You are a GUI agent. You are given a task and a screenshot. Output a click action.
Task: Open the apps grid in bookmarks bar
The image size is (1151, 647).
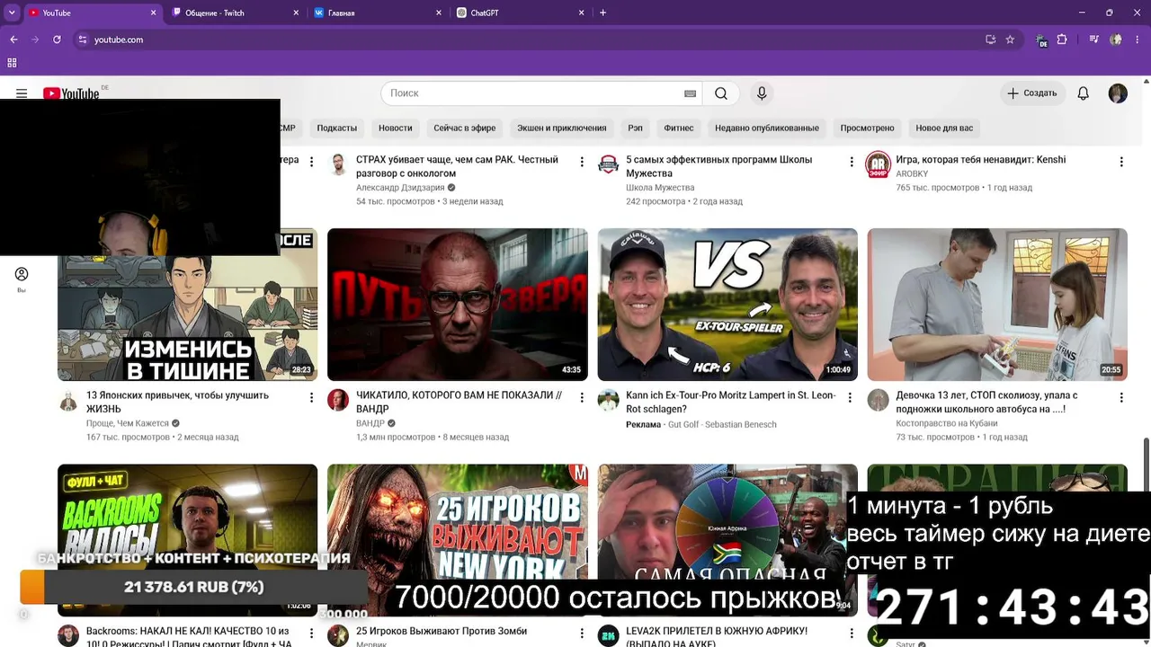(13, 63)
